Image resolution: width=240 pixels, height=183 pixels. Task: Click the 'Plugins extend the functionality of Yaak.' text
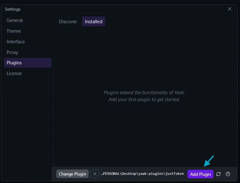click(x=144, y=93)
